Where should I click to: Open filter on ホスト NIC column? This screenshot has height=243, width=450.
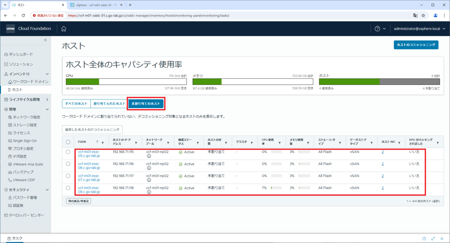coord(400,142)
